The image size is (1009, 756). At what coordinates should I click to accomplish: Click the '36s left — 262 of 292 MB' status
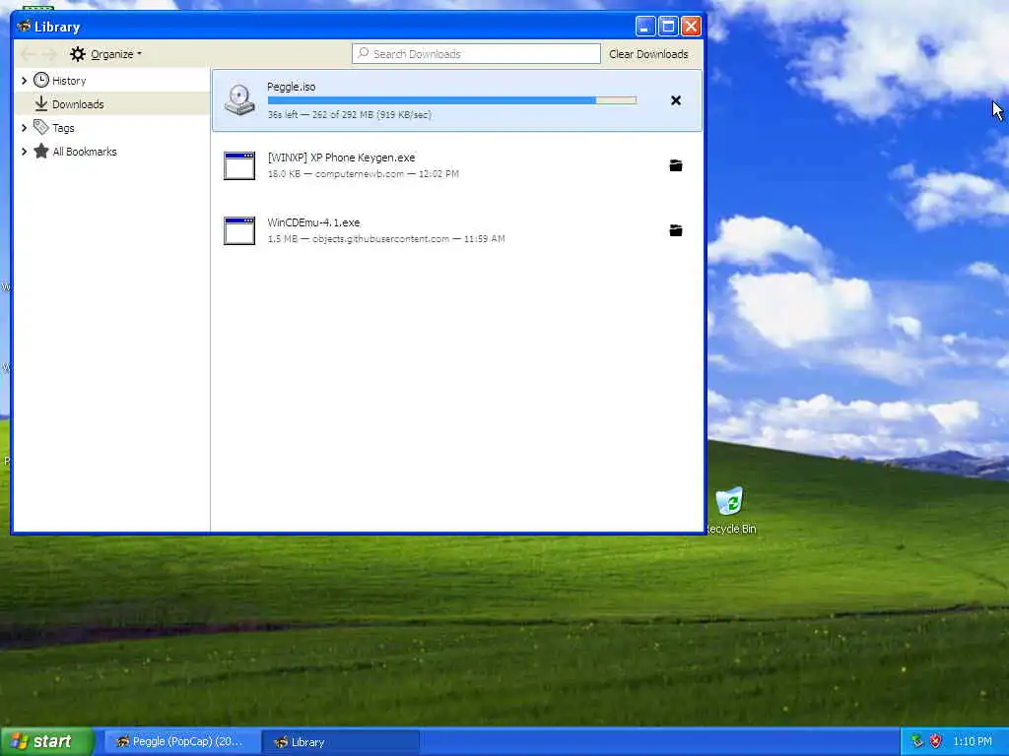coord(350,114)
